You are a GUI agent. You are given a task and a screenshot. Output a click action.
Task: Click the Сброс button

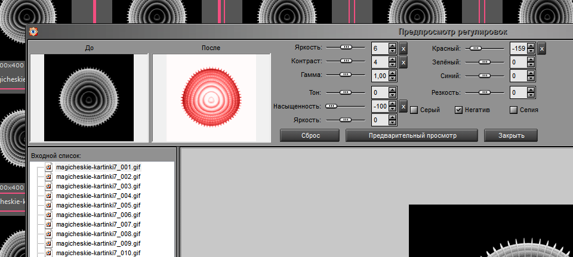click(310, 135)
